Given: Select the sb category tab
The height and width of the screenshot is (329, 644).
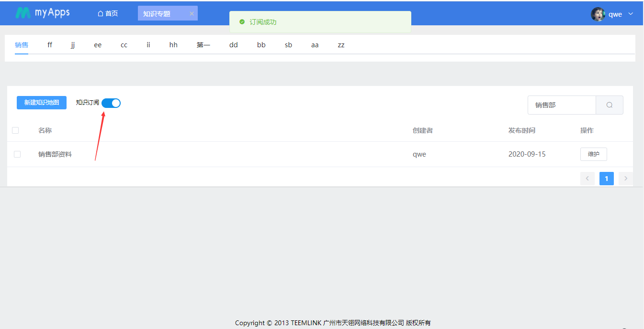Looking at the screenshot, I should pyautogui.click(x=288, y=45).
